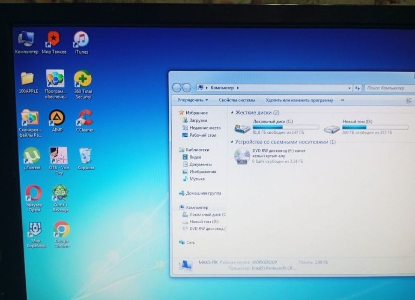Select the Программное обеспечение shortcut icon

click(56, 84)
